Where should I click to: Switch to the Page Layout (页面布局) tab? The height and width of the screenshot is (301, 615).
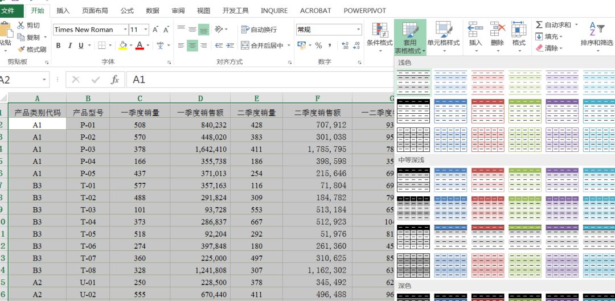point(95,11)
